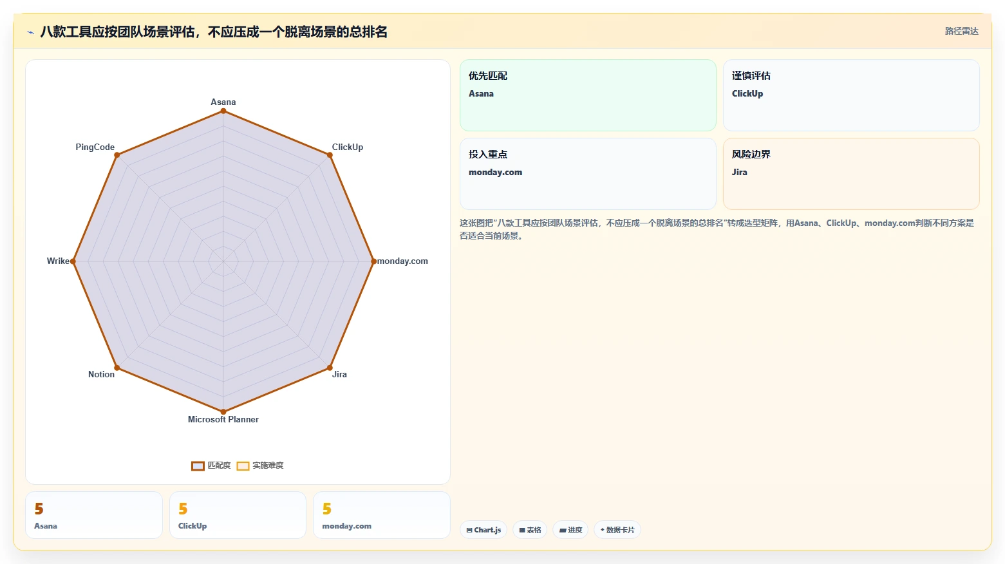This screenshot has width=1005, height=564.
Task: Click the description paragraph starting 这张图把
Action: pyautogui.click(x=717, y=229)
